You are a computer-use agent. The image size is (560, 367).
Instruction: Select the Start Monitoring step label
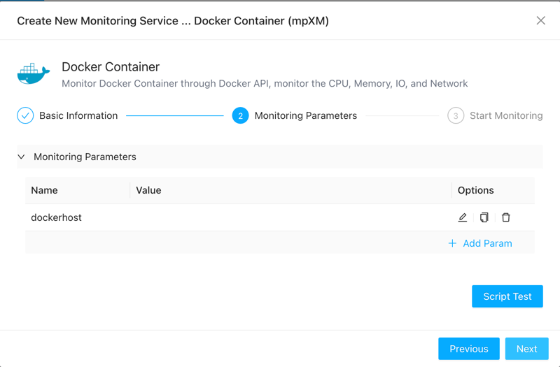[x=506, y=115]
